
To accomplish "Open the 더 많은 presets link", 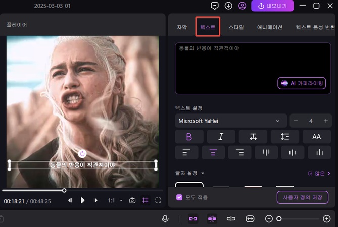I will [x=319, y=173].
